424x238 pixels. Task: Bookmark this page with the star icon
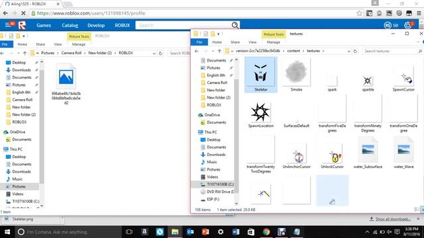click(359, 13)
